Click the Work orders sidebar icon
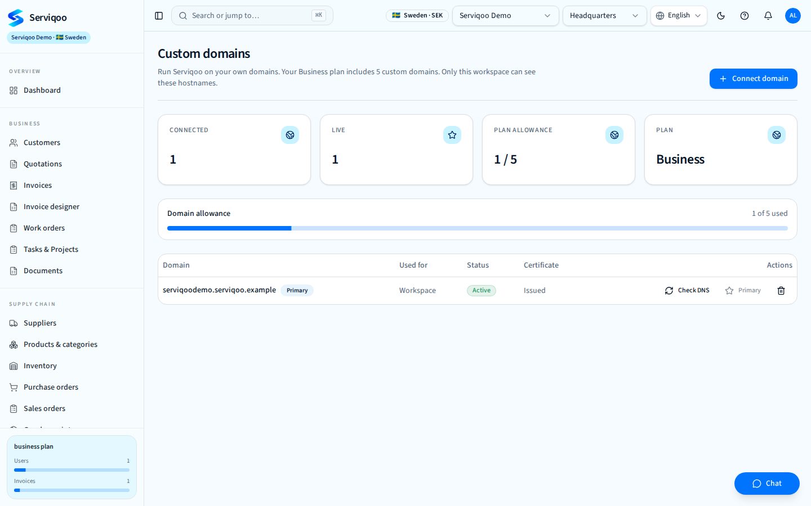 [x=14, y=228]
